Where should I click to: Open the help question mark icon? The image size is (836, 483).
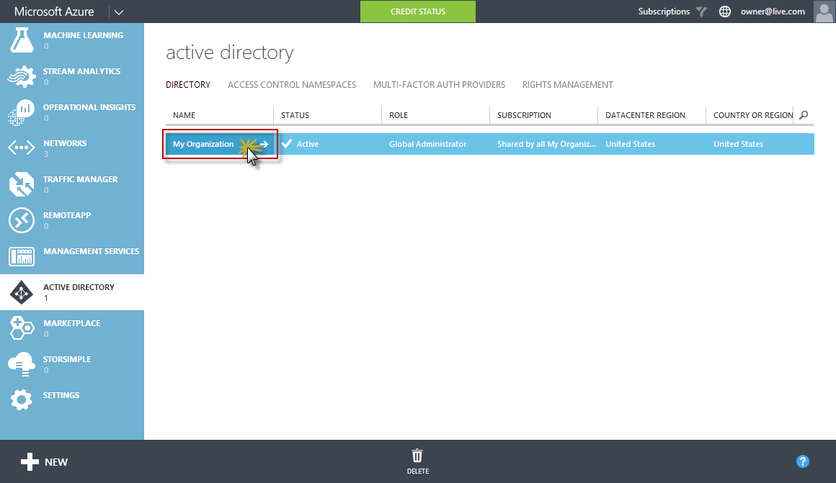coord(803,461)
